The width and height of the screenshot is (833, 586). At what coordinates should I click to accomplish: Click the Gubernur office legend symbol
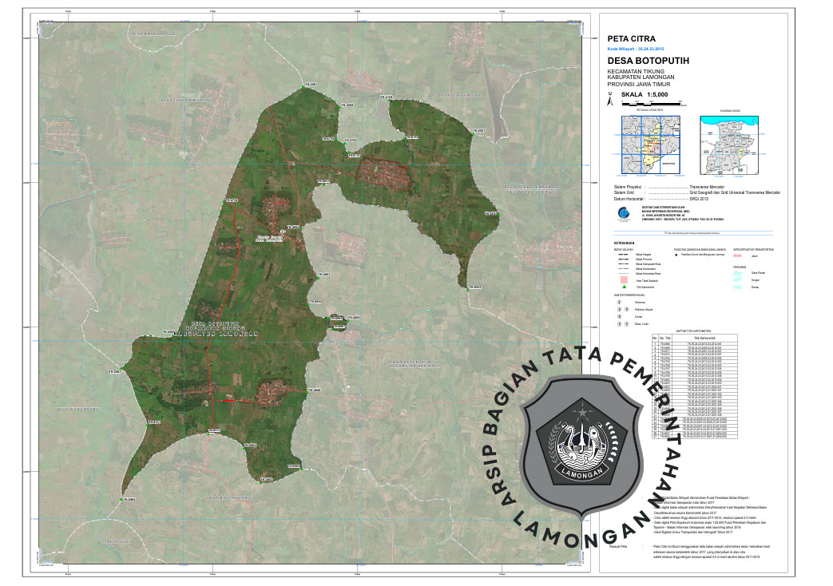coord(618,303)
